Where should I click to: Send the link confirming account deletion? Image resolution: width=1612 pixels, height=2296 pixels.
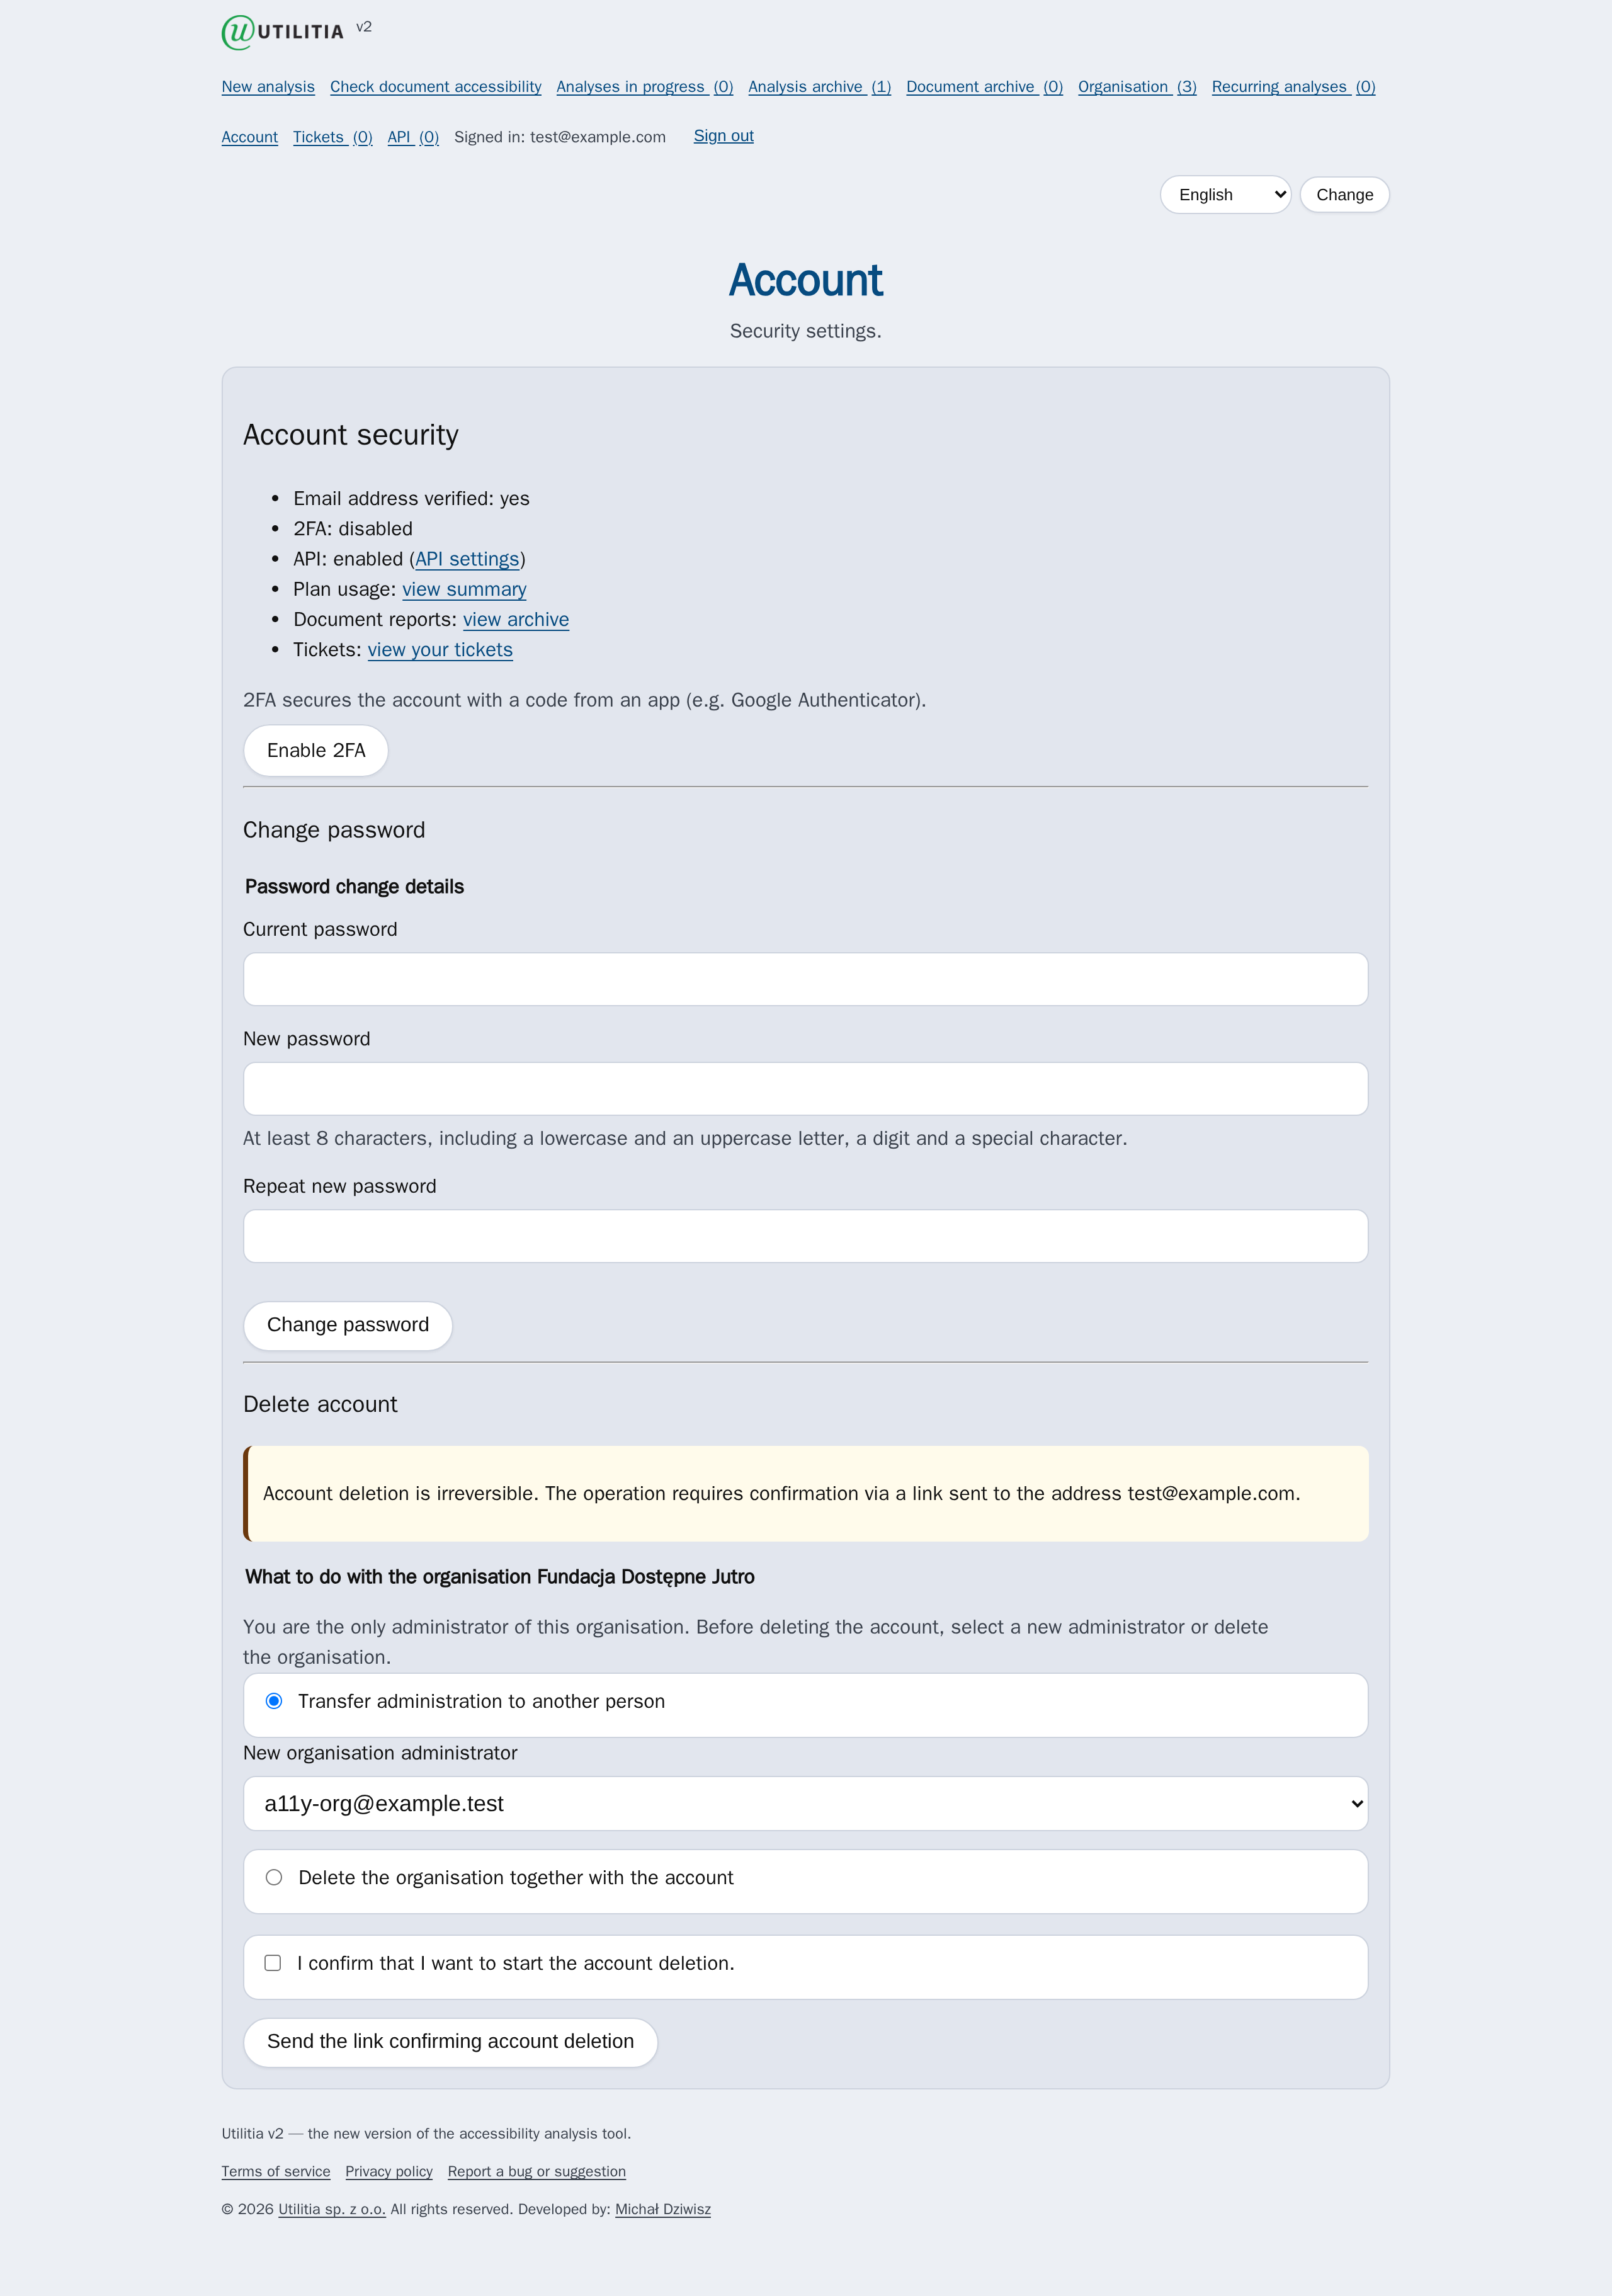pos(450,2041)
